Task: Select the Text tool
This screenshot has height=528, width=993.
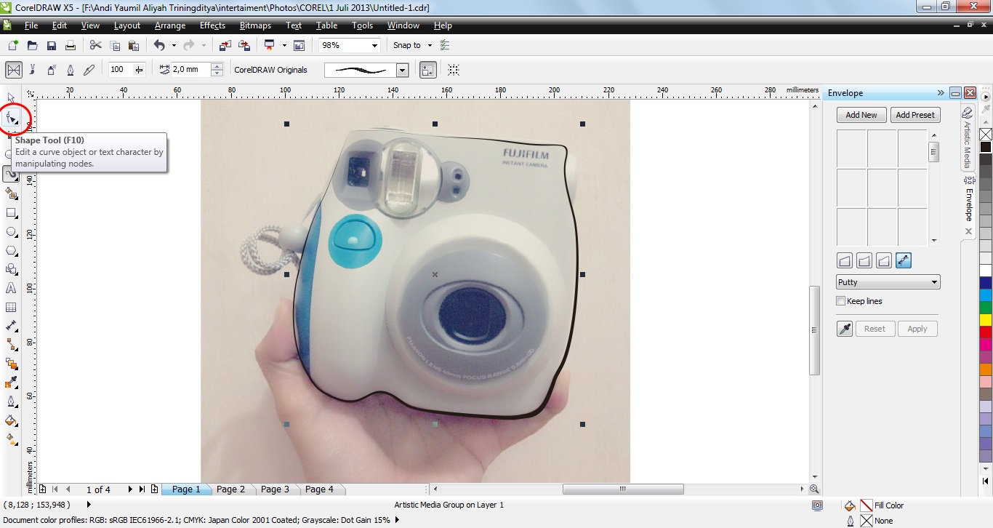Action: pyautogui.click(x=11, y=289)
